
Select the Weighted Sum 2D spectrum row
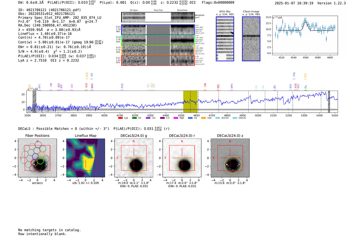(x=158, y=17)
